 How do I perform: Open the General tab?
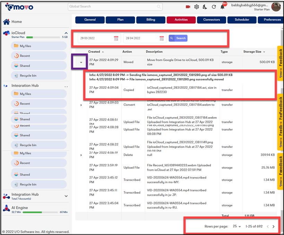pyautogui.click(x=90, y=20)
